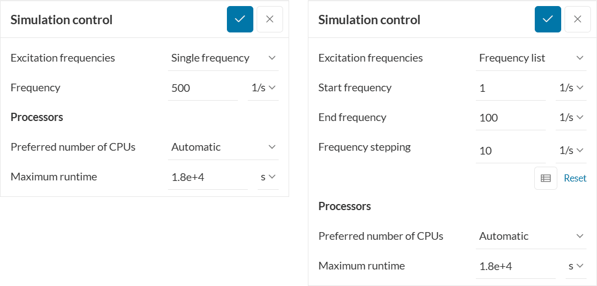Close the left Simulation control panel
Screen dimensions: 597x286
click(x=270, y=19)
